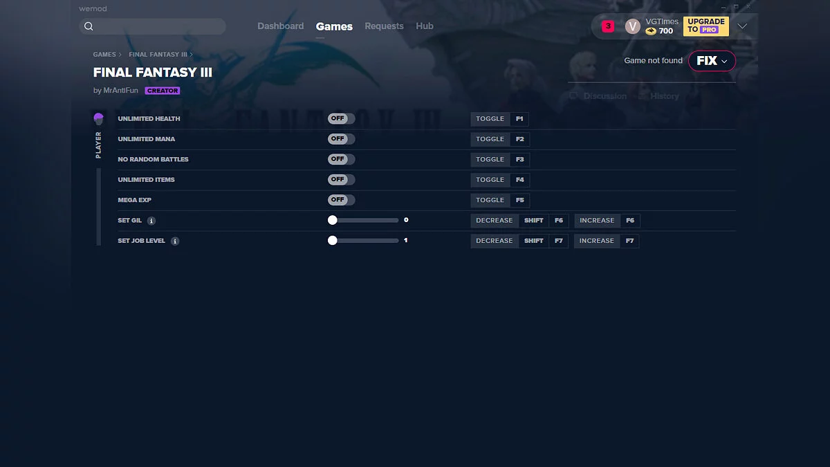Viewport: 830px width, 467px height.
Task: Open the FIX button dropdown
Action: (712, 61)
